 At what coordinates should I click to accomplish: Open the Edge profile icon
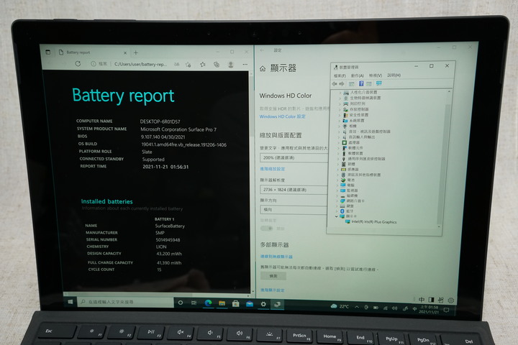click(231, 65)
